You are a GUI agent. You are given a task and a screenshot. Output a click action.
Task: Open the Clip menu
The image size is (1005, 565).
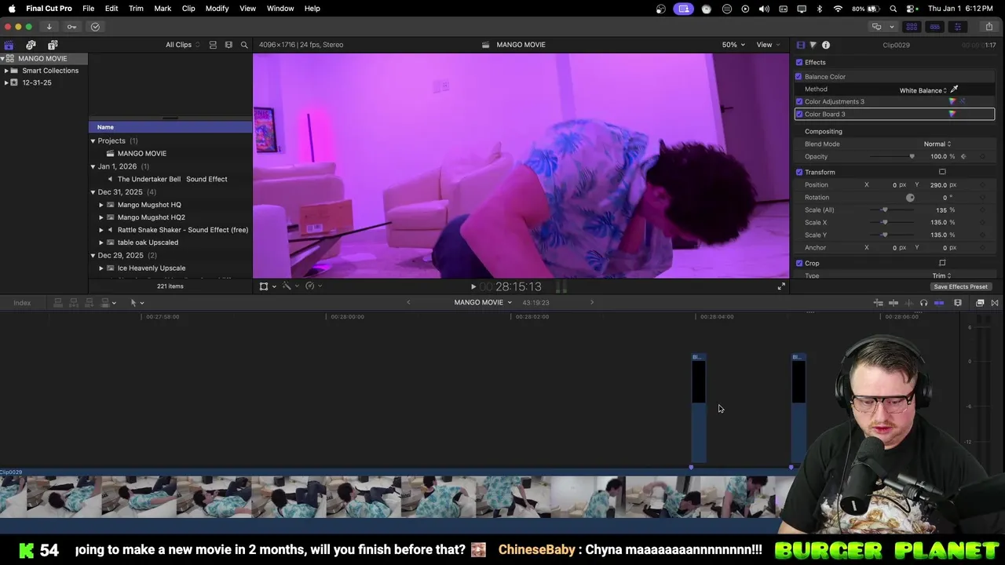(188, 8)
